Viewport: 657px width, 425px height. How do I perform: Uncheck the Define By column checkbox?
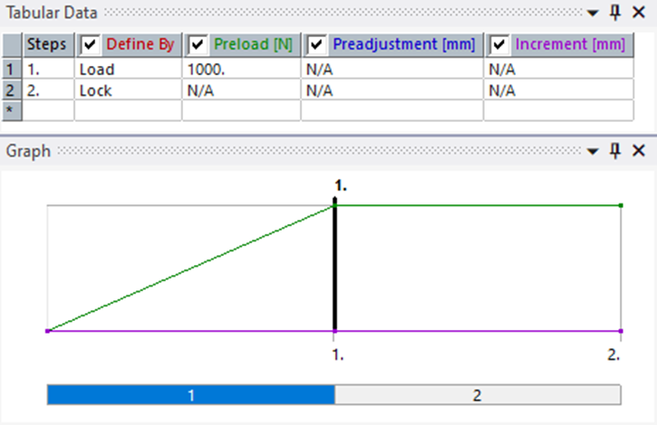click(x=90, y=44)
